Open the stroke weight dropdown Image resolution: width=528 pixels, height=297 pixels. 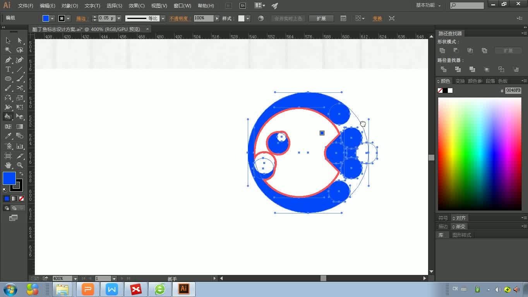[118, 18]
